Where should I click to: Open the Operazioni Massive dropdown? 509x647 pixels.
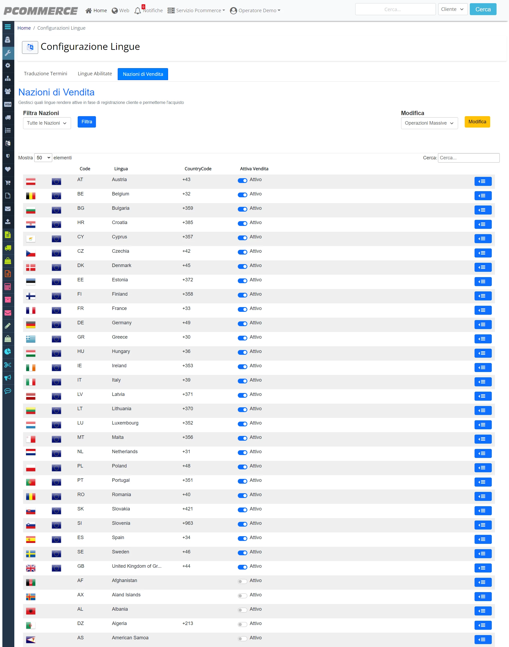coord(429,123)
